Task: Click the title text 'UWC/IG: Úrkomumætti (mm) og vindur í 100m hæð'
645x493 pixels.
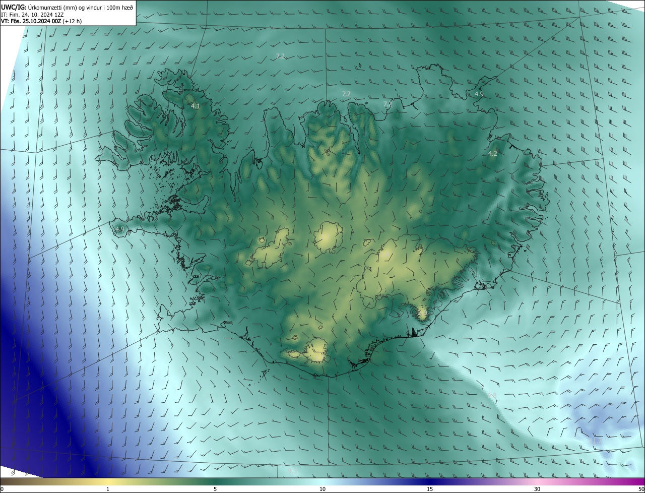Action: point(67,7)
